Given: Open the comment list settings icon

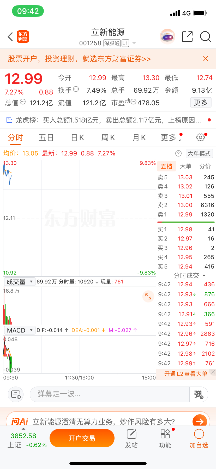Looking at the screenshot, I should pyautogui.click(x=16, y=394).
